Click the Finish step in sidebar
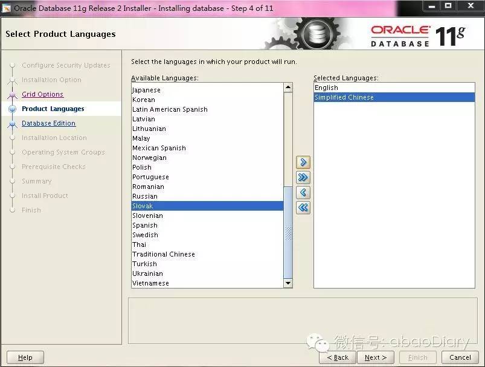This screenshot has height=367, width=485. 31,210
